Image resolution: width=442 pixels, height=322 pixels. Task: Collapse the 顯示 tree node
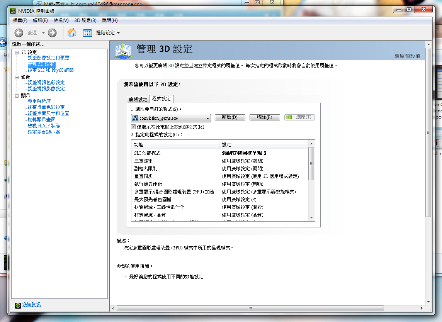tap(17, 95)
